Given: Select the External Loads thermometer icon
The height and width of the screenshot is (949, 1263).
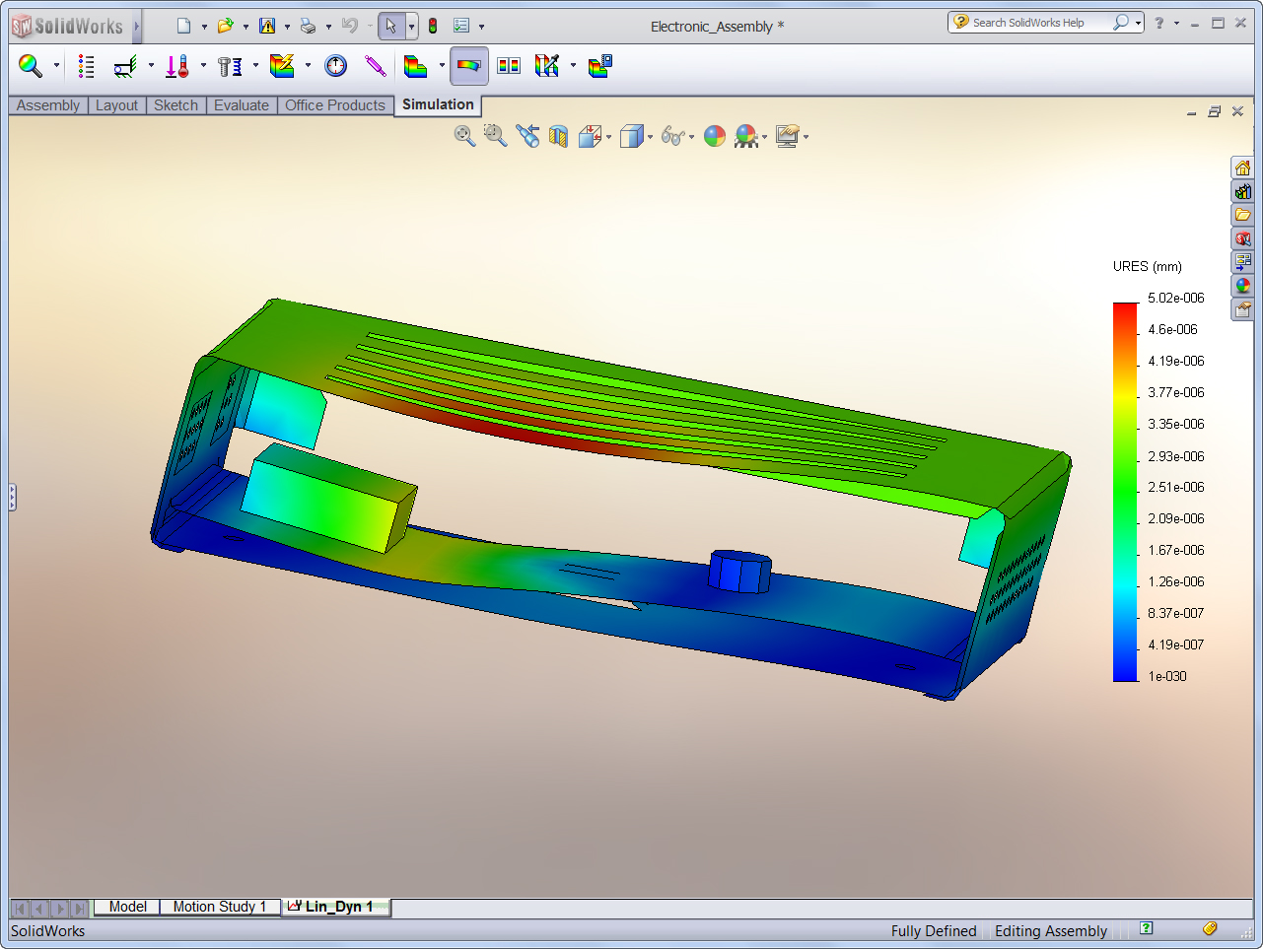Looking at the screenshot, I should (x=177, y=66).
